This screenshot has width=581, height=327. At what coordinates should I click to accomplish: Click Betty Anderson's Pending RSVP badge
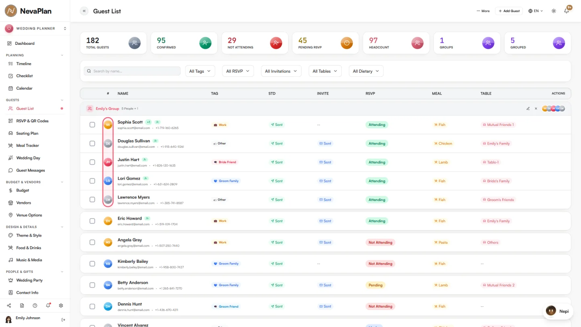pyautogui.click(x=375, y=285)
